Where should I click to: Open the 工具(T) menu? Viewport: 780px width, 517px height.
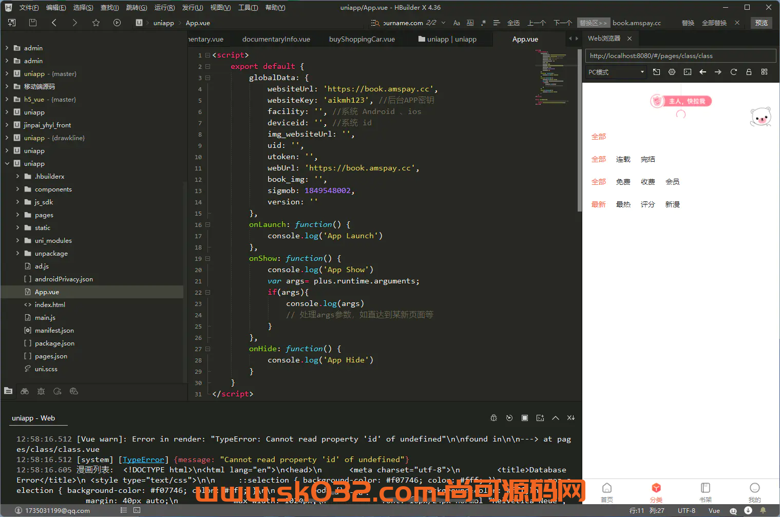point(248,7)
